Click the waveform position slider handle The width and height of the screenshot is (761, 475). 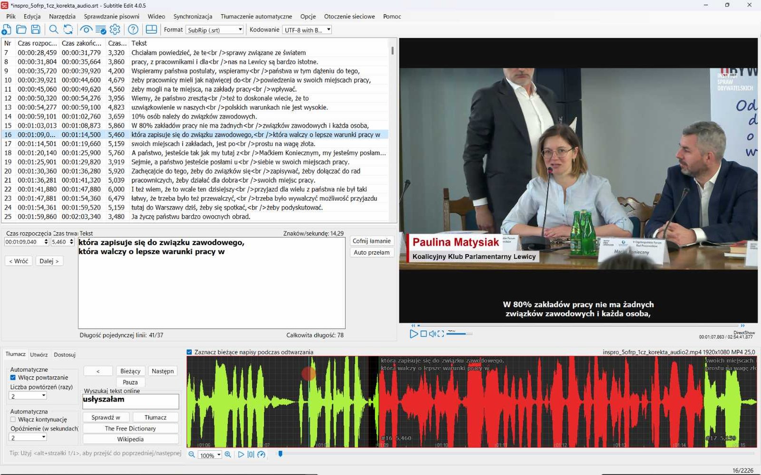click(x=281, y=454)
